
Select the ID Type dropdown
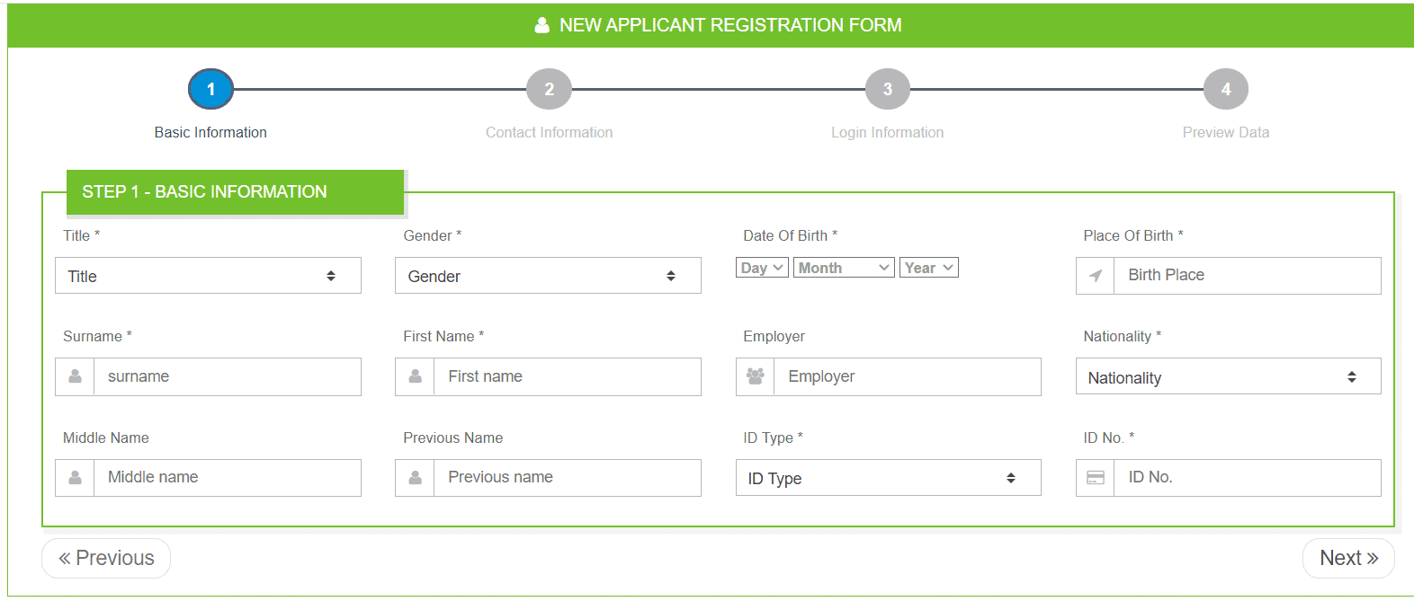pos(888,478)
